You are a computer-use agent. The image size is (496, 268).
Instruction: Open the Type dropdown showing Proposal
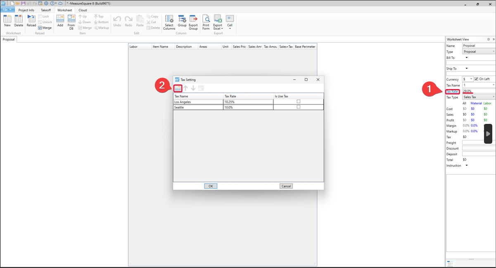pyautogui.click(x=479, y=52)
